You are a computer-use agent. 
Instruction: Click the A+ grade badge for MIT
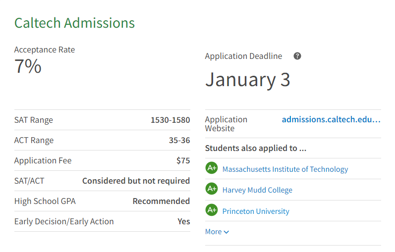click(212, 168)
